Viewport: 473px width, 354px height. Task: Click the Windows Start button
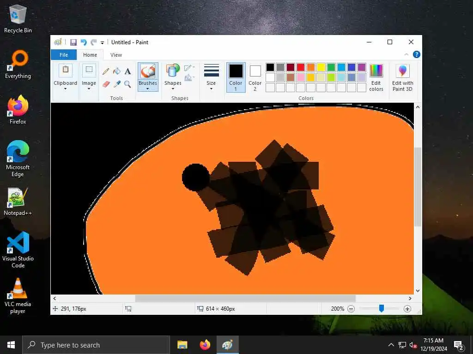[11, 345]
